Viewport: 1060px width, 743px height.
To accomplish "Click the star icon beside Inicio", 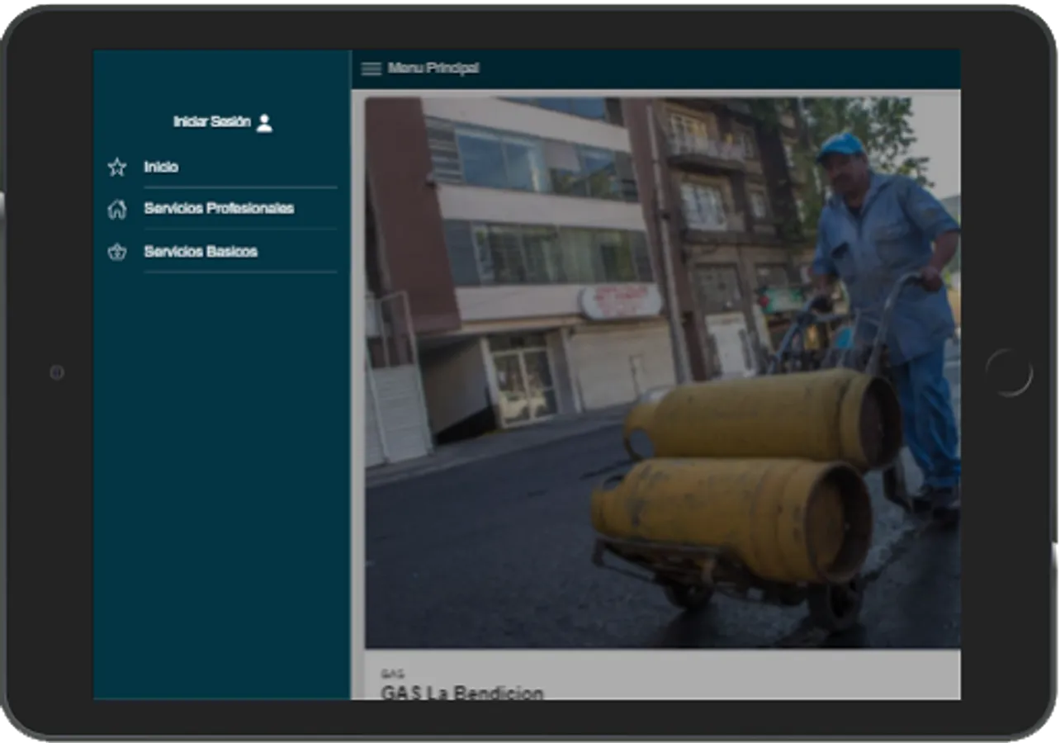I will tap(117, 168).
